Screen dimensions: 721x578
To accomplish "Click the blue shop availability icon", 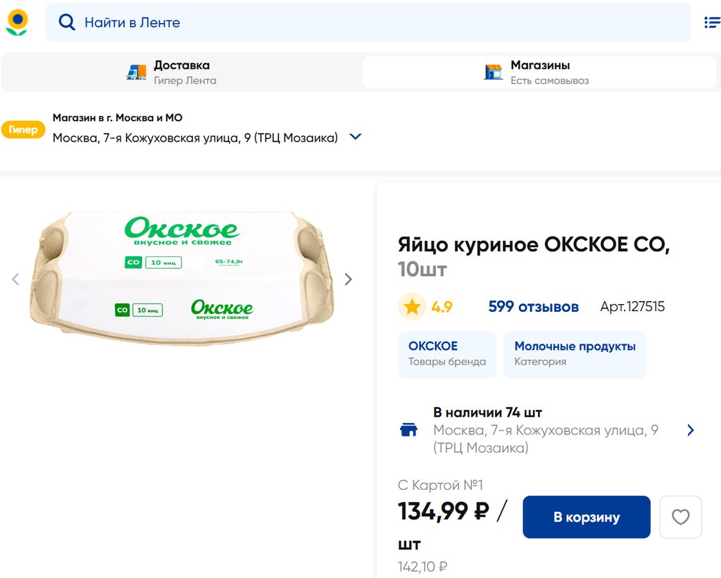I will 409,430.
